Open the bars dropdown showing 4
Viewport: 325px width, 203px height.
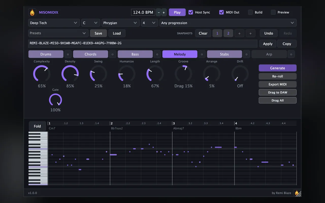149,23
